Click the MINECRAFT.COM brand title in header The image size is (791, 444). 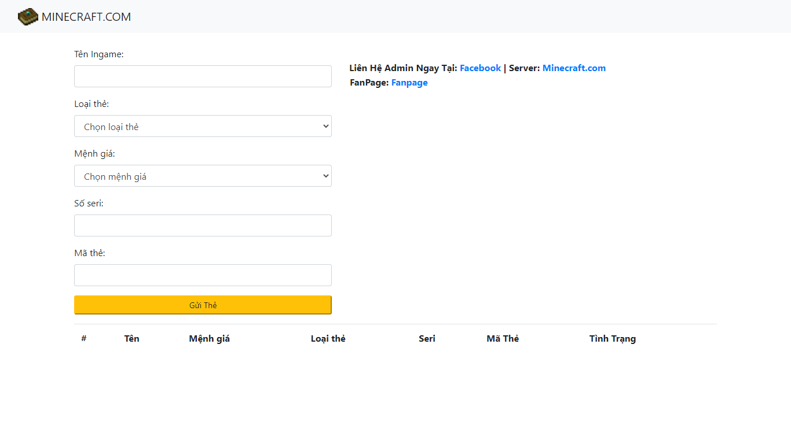(x=86, y=17)
